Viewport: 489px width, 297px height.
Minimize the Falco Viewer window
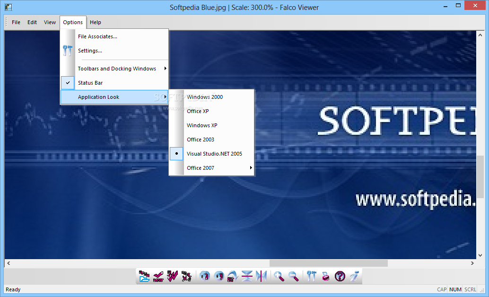[x=445, y=6]
